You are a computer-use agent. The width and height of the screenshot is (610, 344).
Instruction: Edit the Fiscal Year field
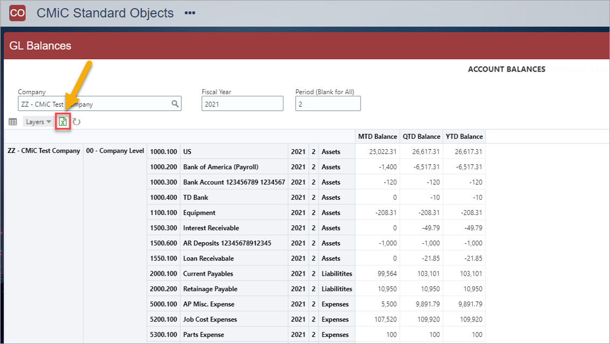point(242,103)
